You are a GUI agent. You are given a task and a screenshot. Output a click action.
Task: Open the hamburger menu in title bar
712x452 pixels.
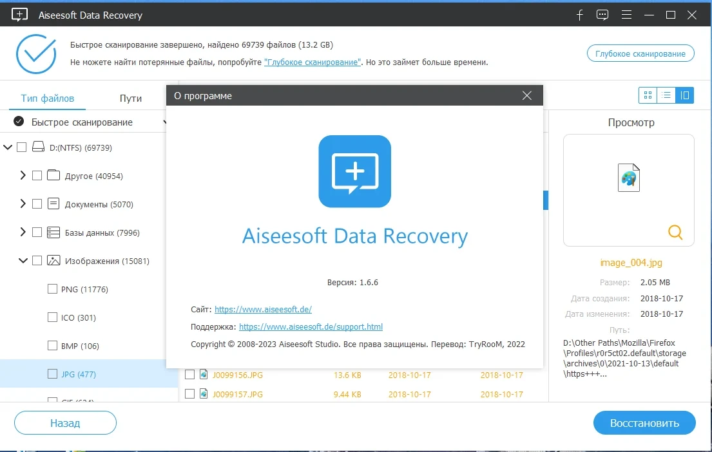pyautogui.click(x=627, y=15)
